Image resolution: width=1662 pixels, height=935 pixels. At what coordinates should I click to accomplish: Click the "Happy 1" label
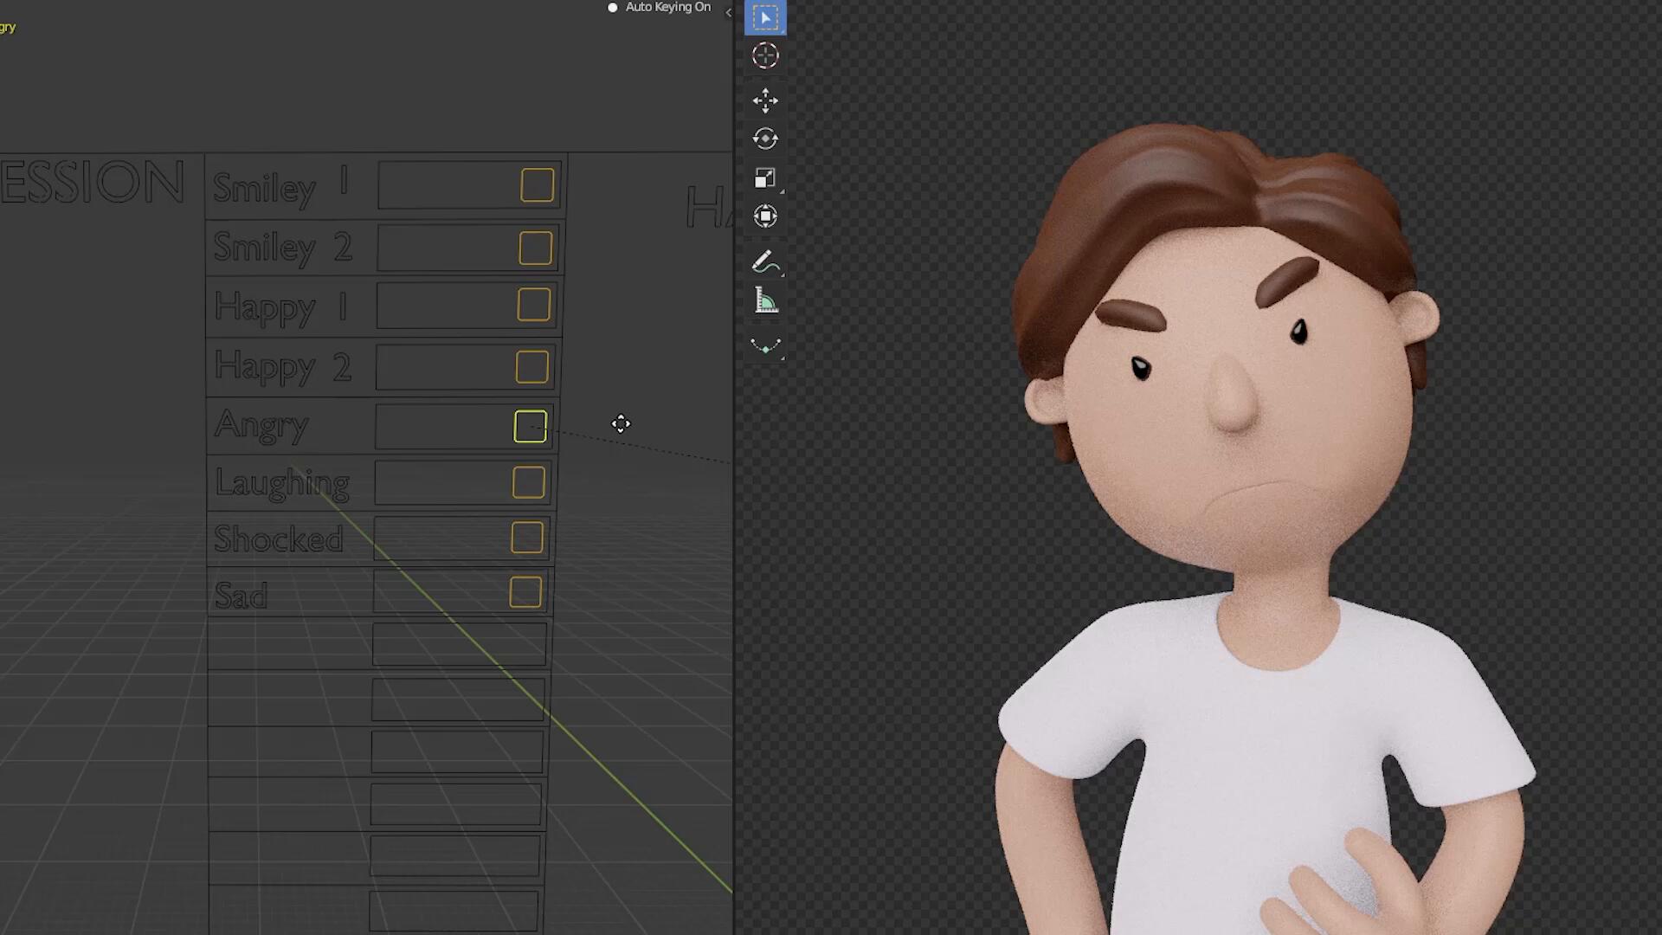tap(281, 307)
